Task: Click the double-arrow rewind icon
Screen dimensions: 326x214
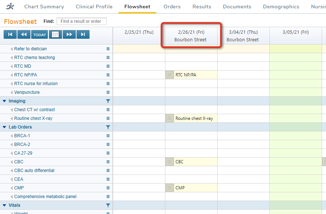Action: click(x=24, y=34)
